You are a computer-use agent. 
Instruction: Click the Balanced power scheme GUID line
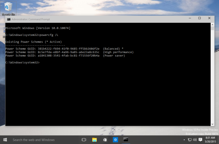pyautogui.click(x=64, y=49)
